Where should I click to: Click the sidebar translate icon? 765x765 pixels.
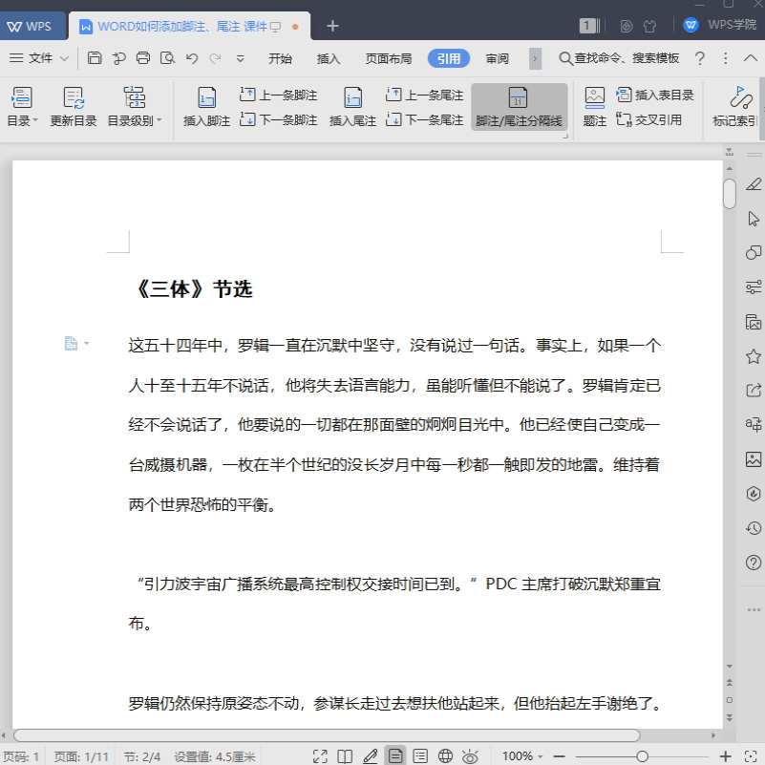(754, 424)
